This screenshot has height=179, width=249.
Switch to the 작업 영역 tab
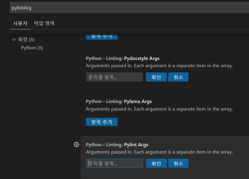pyautogui.click(x=44, y=23)
